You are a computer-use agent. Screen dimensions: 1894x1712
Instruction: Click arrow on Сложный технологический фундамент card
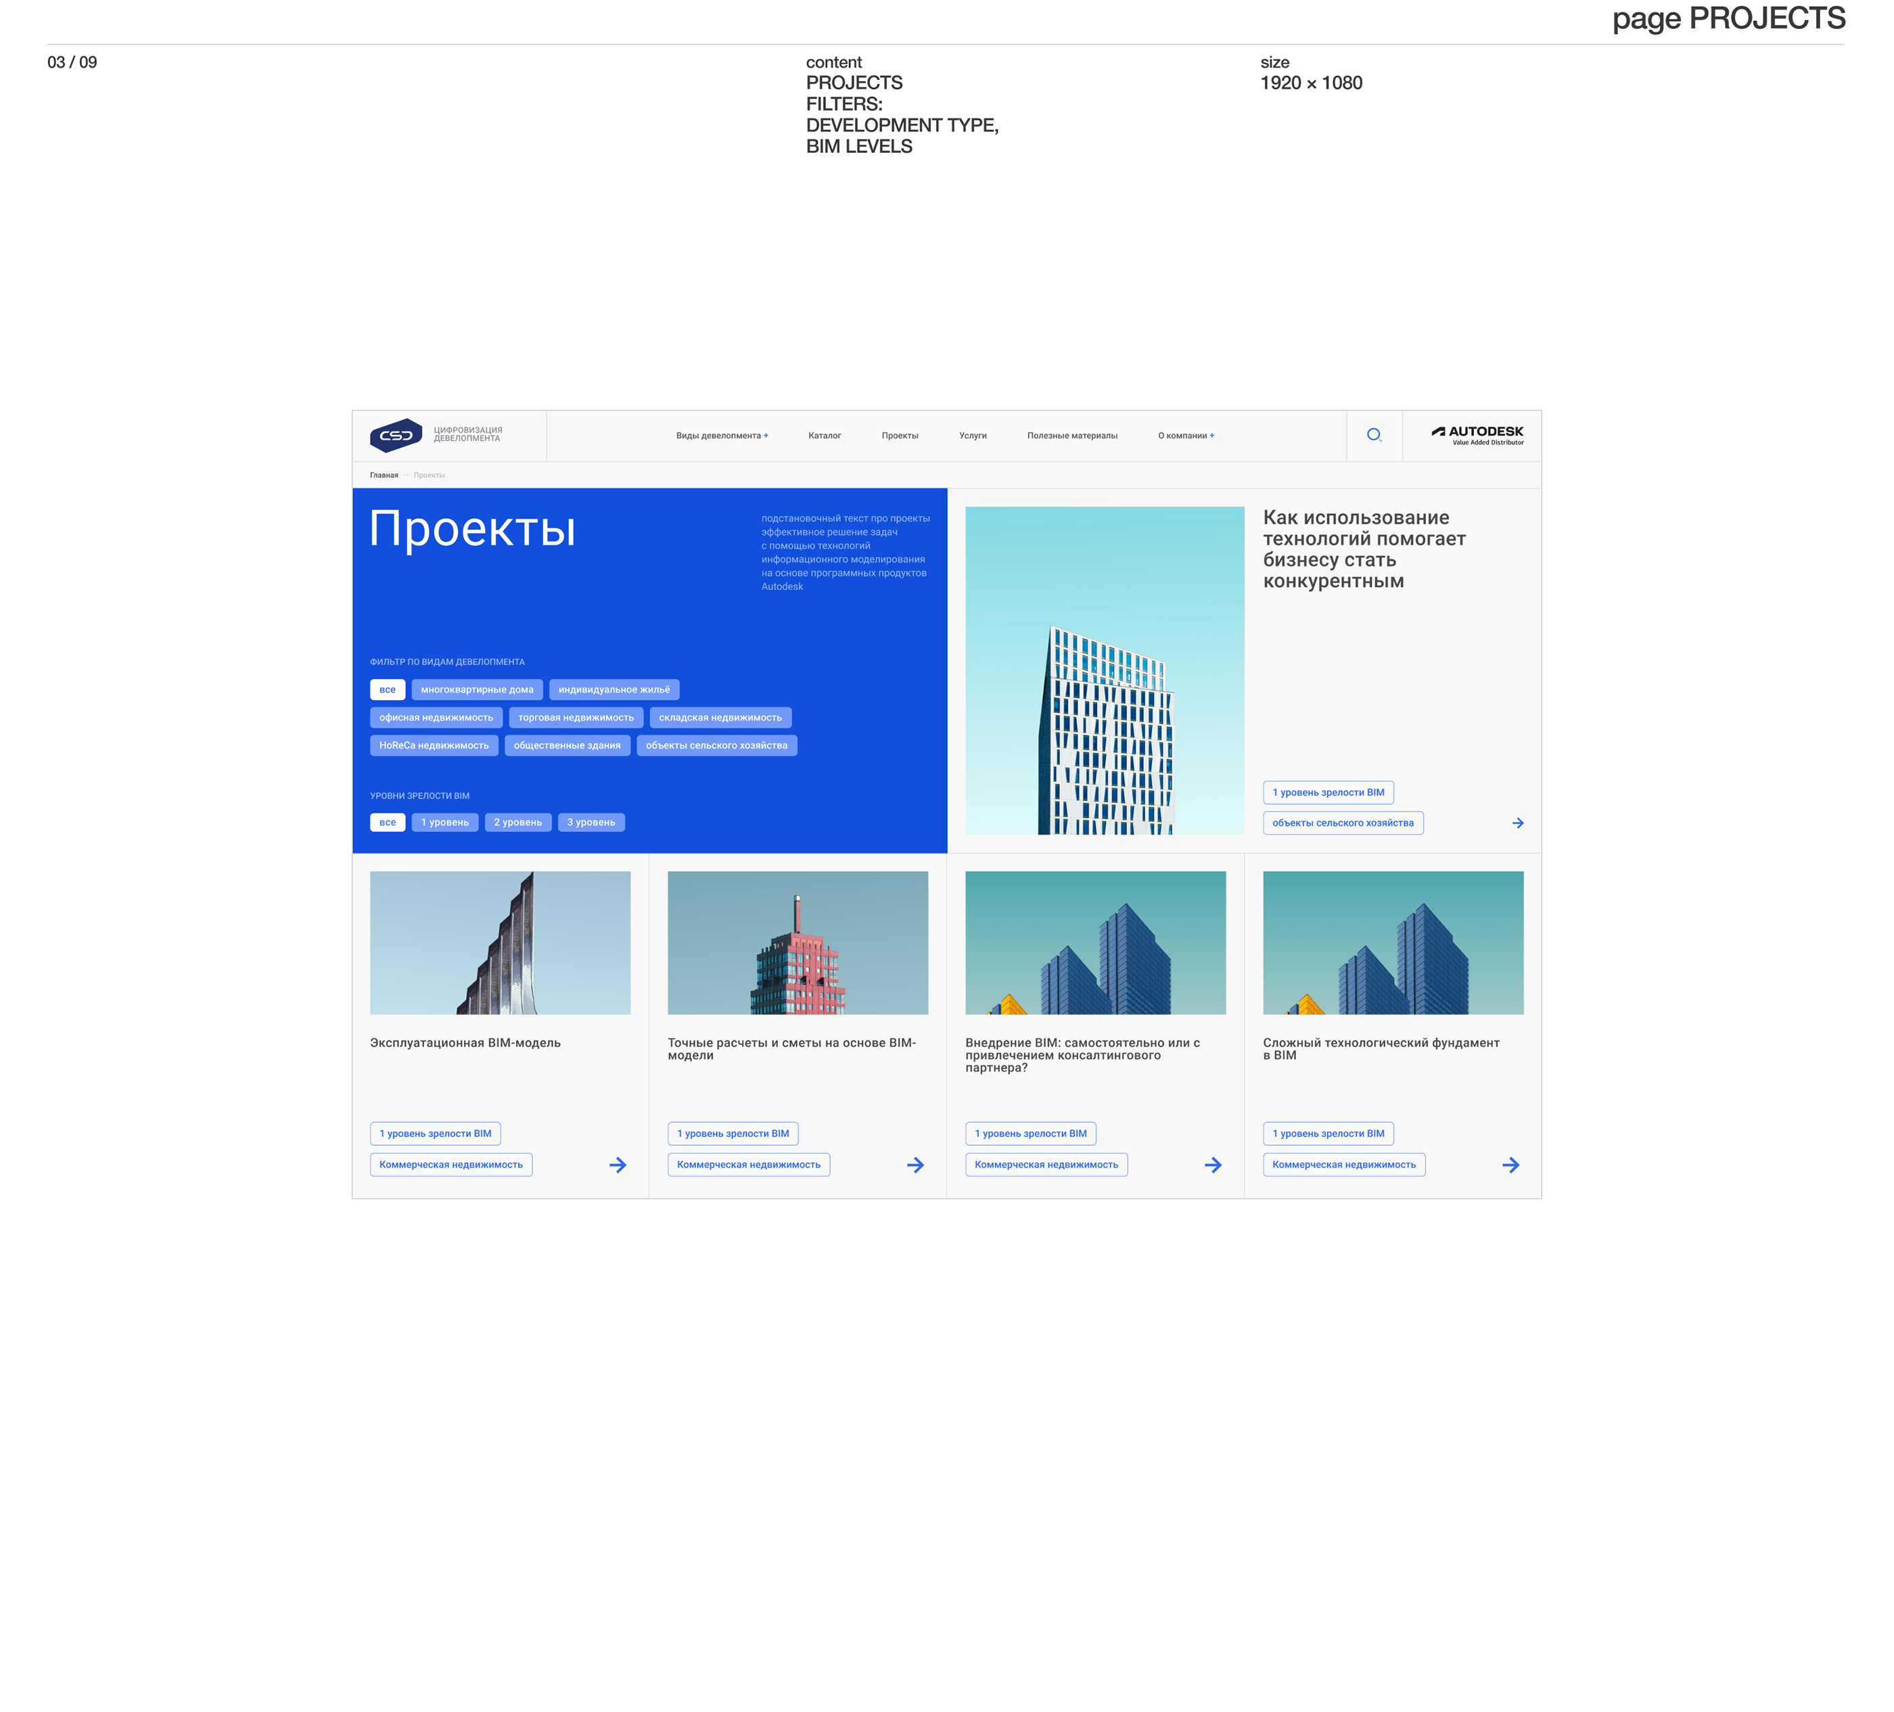(x=1510, y=1165)
